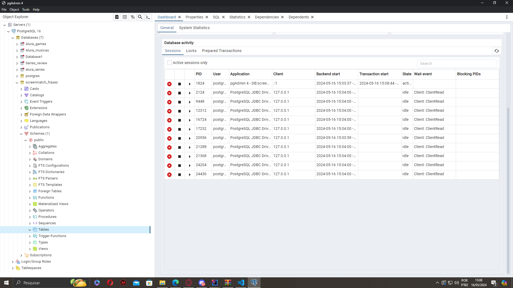Switch to System Statistics tab
513x288 pixels.
pyautogui.click(x=195, y=28)
